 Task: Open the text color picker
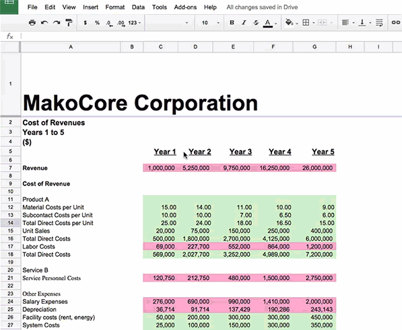[267, 23]
